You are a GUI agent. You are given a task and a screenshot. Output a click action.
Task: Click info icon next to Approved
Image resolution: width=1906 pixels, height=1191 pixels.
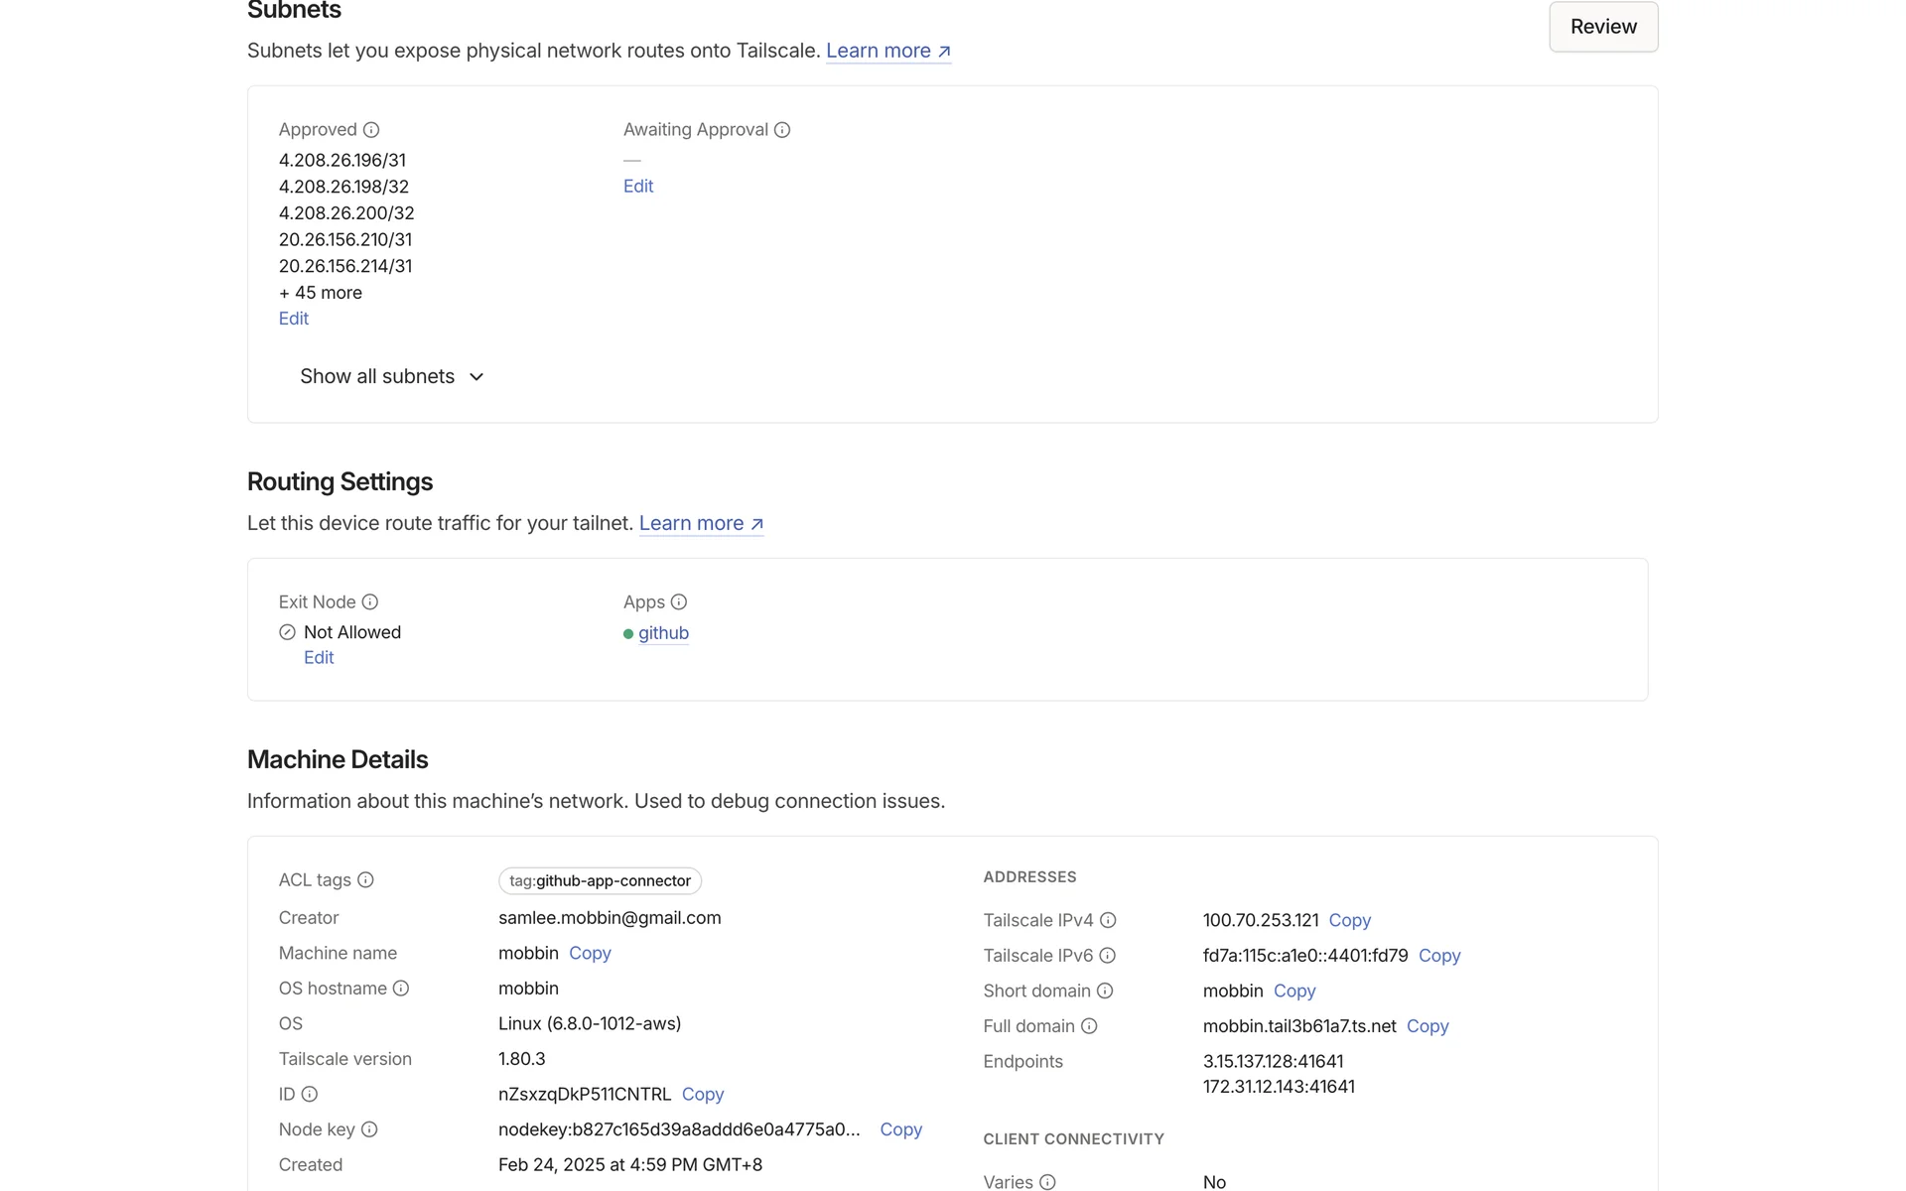pyautogui.click(x=371, y=130)
